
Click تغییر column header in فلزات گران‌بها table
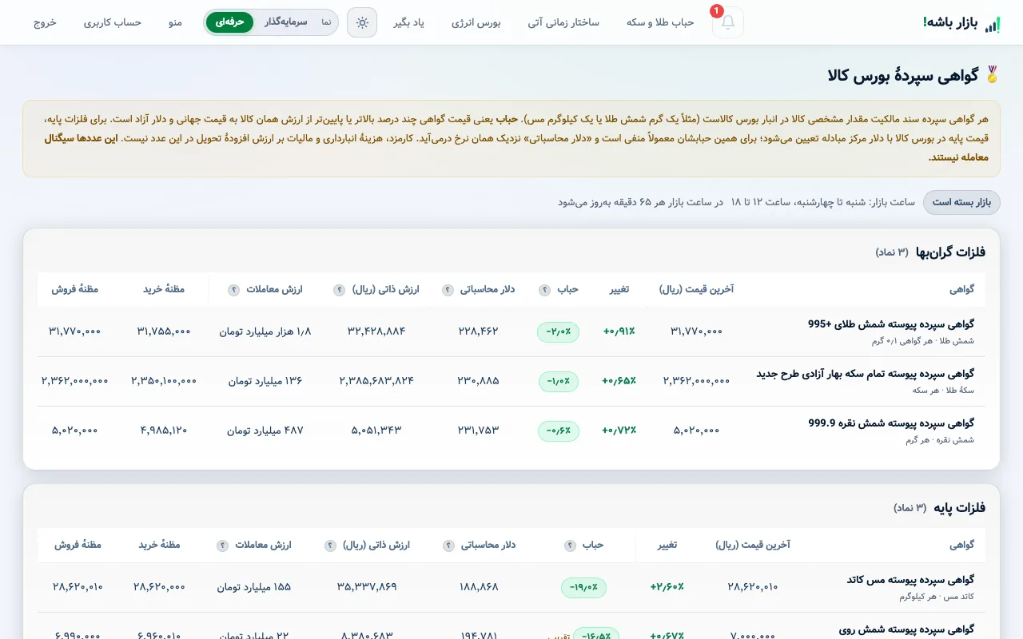(619, 290)
